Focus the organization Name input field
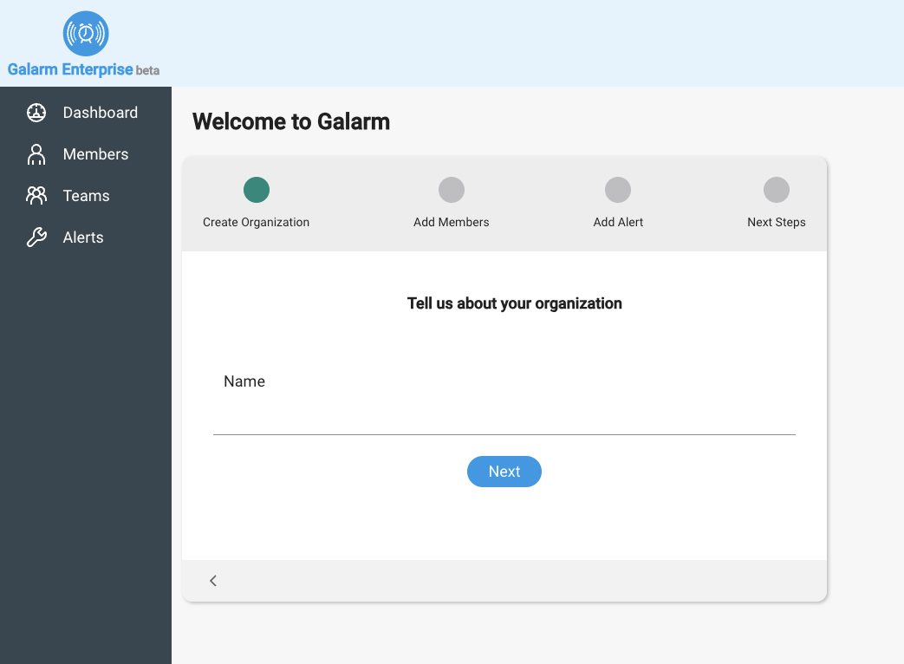 504,418
